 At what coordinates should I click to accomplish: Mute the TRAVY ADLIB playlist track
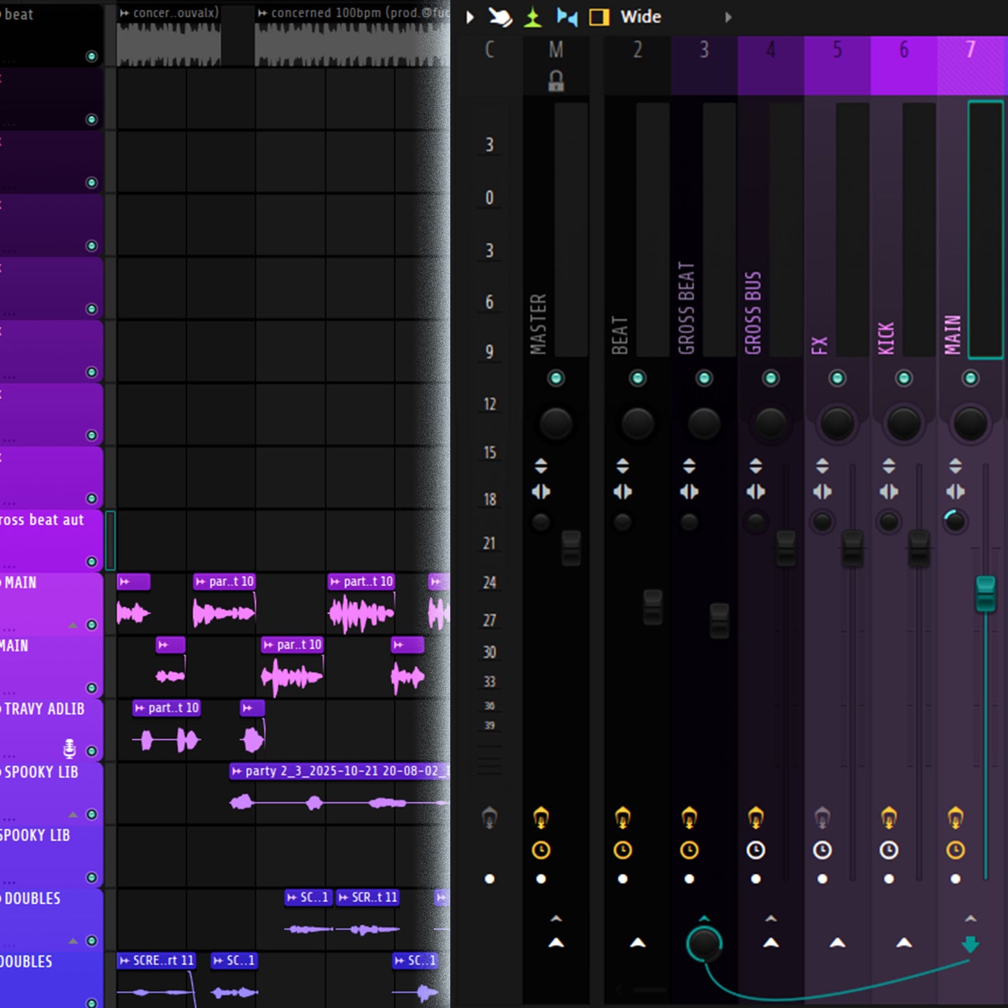91,751
